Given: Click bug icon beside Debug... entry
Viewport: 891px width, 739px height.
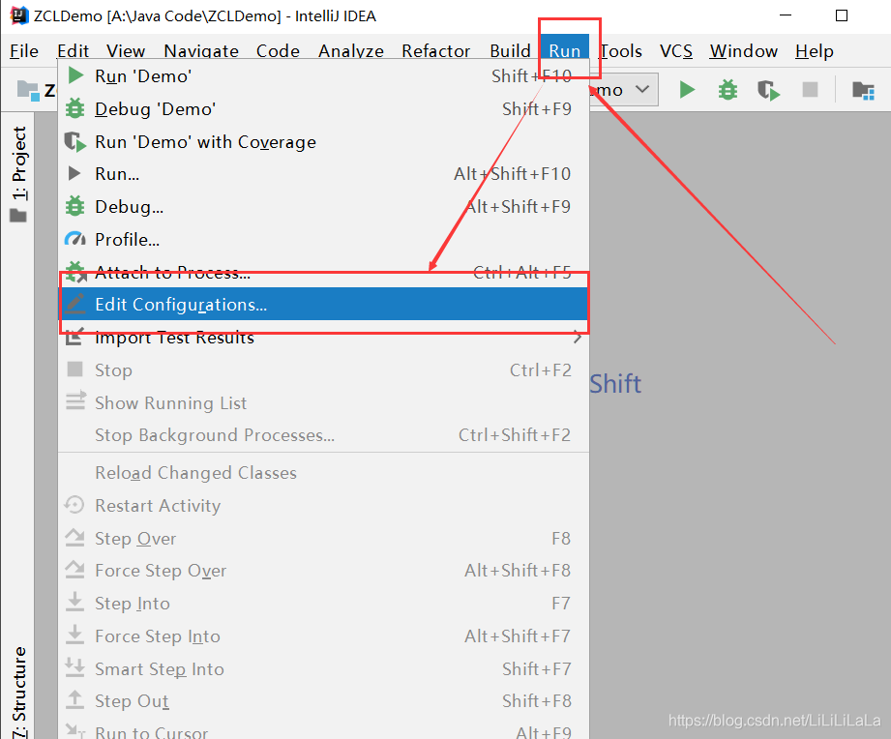Looking at the screenshot, I should [75, 206].
